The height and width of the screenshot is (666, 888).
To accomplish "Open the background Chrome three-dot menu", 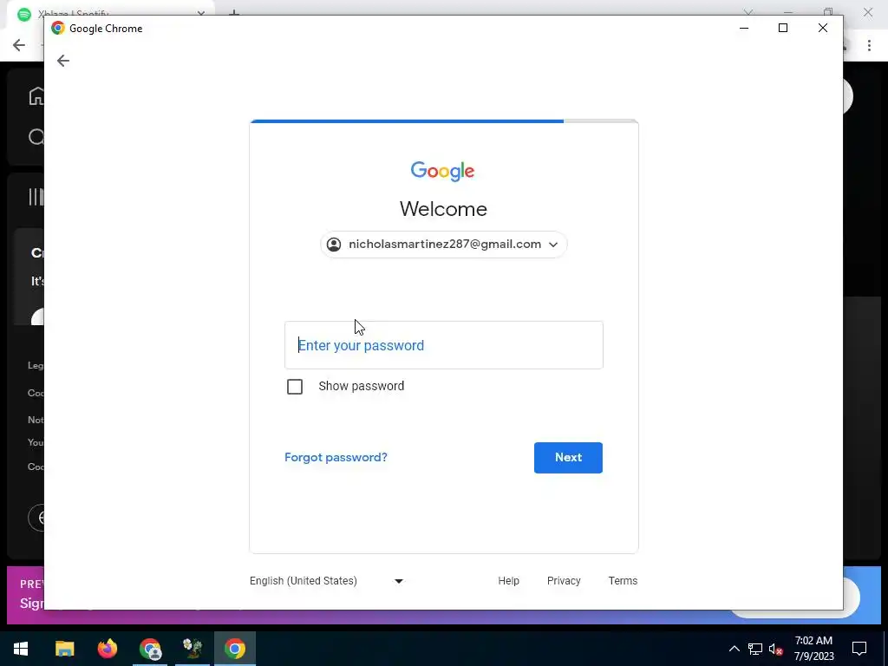I will (x=869, y=45).
